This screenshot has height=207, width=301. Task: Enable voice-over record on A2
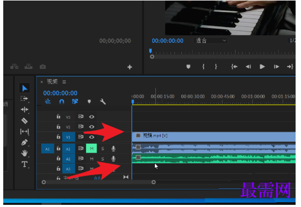114,159
